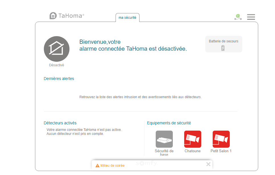Open the Petit Salon 1 camera icon
The image size is (275, 175).
(x=221, y=139)
